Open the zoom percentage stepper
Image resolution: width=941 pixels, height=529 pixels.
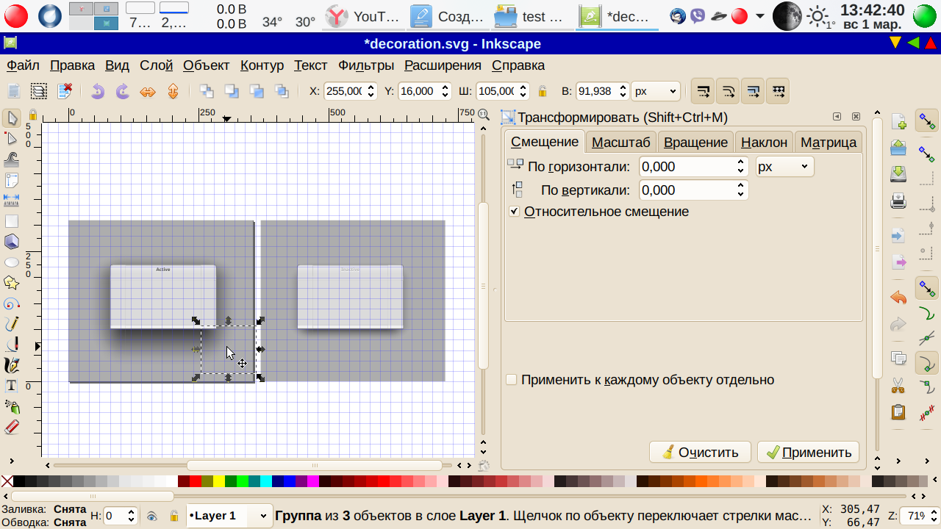933,516
